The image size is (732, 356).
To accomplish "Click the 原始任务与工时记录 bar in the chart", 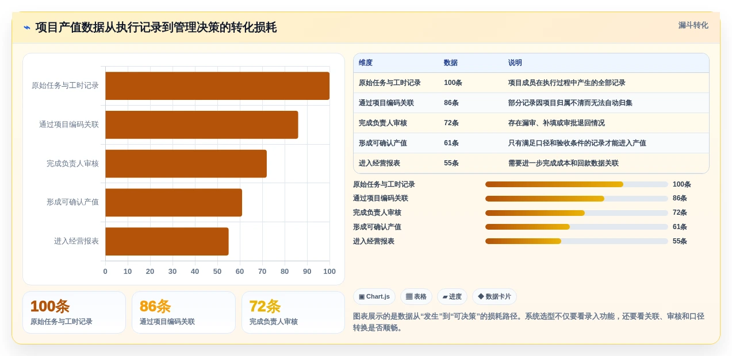I will pyautogui.click(x=217, y=86).
